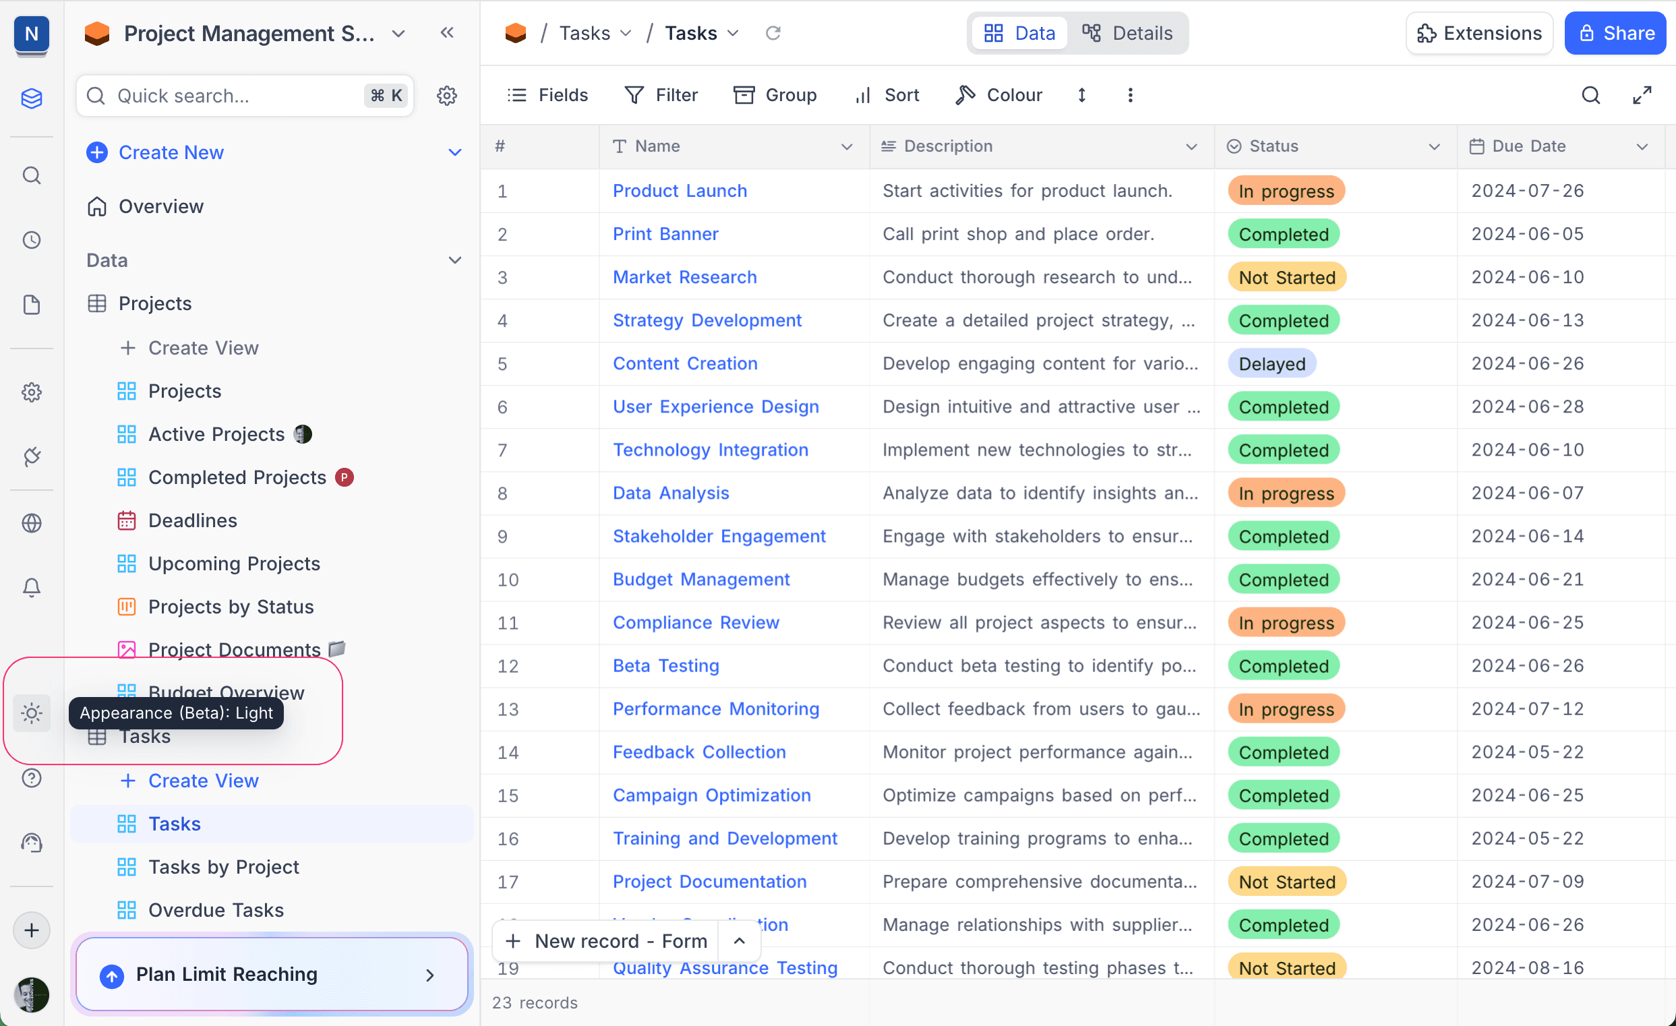
Task: Open the row height icon
Action: [1081, 95]
